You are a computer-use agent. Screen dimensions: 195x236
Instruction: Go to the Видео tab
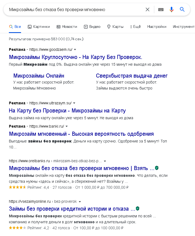[92, 26]
